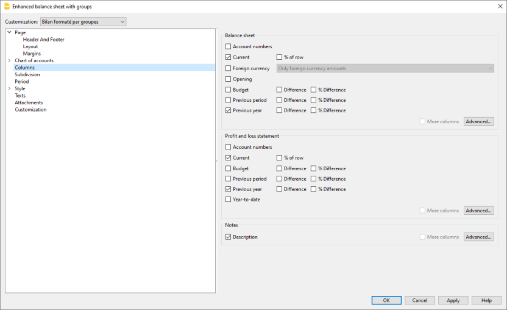This screenshot has height=310, width=507.
Task: Open the Customization dropdown
Action: [x=83, y=22]
